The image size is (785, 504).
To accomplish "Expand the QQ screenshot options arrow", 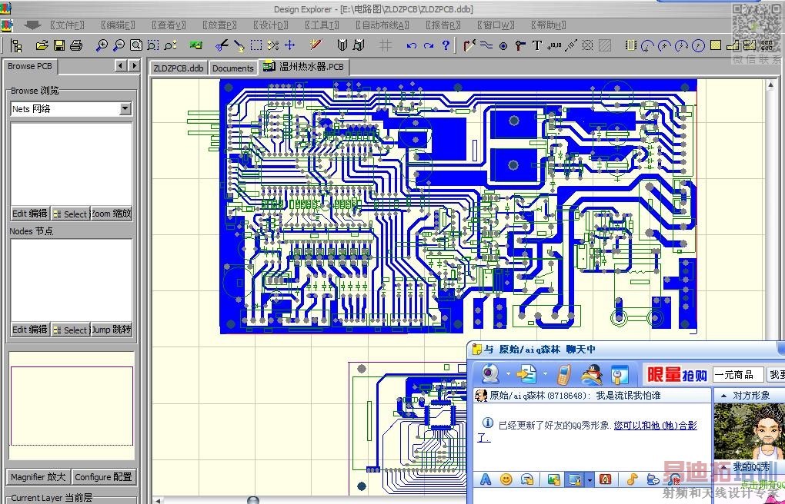I will (x=590, y=479).
